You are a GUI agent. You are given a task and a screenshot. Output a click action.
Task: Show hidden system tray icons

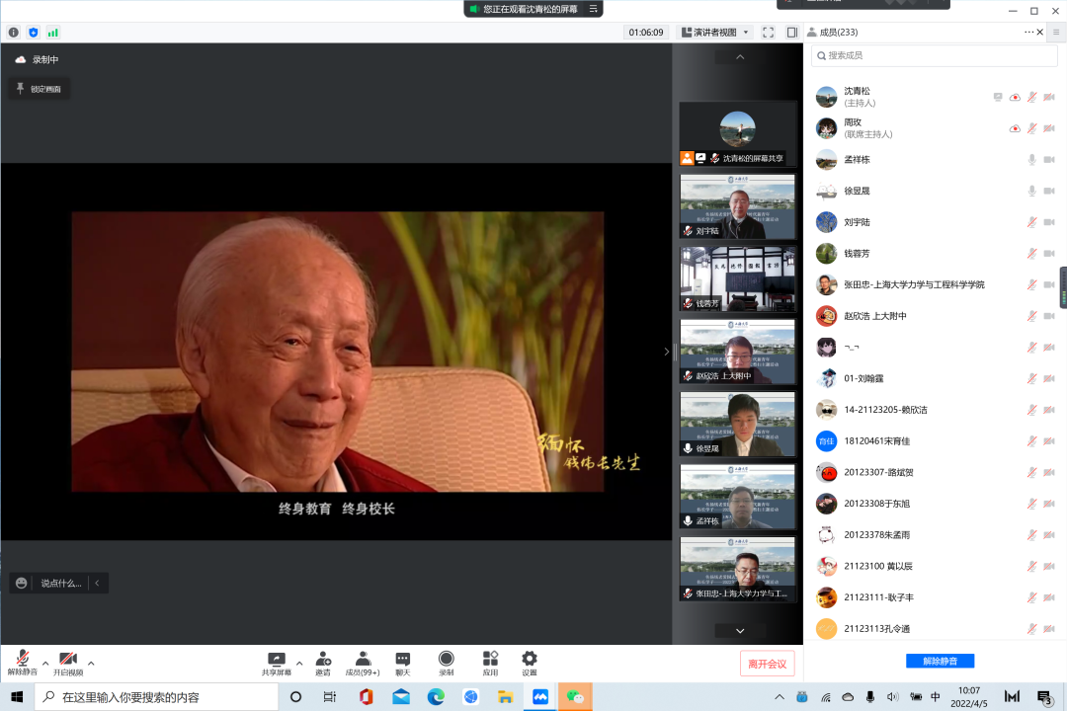click(x=780, y=697)
